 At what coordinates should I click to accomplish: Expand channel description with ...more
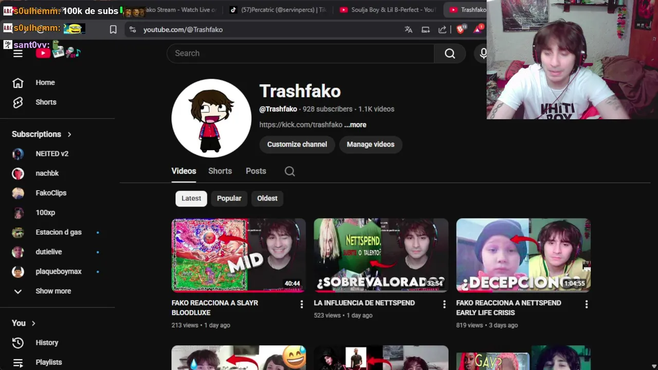[x=355, y=125]
